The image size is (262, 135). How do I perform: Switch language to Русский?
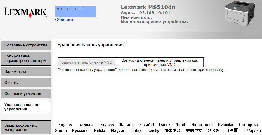coord(80,131)
